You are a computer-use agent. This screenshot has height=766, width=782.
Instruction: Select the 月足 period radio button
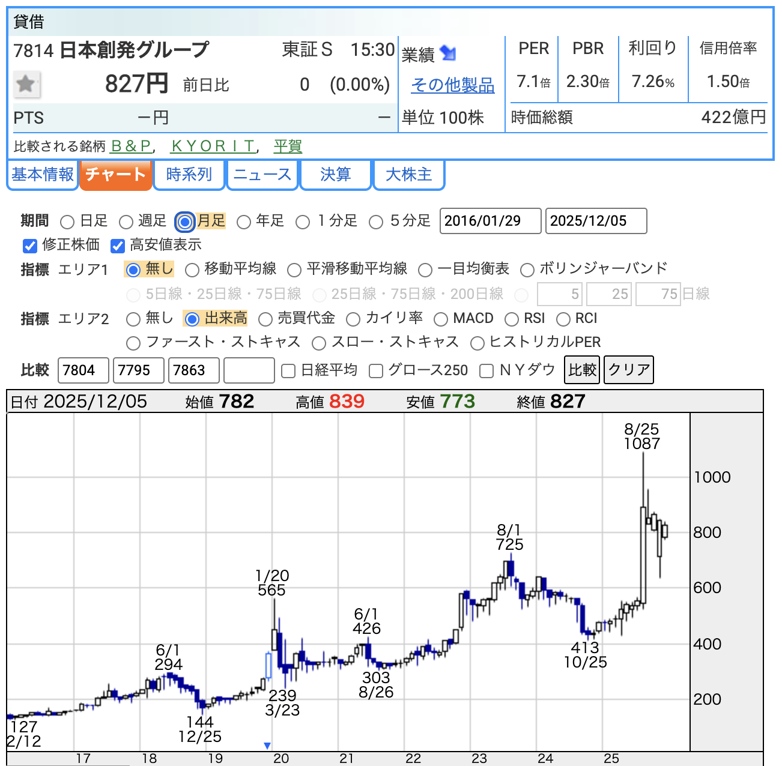(185, 222)
